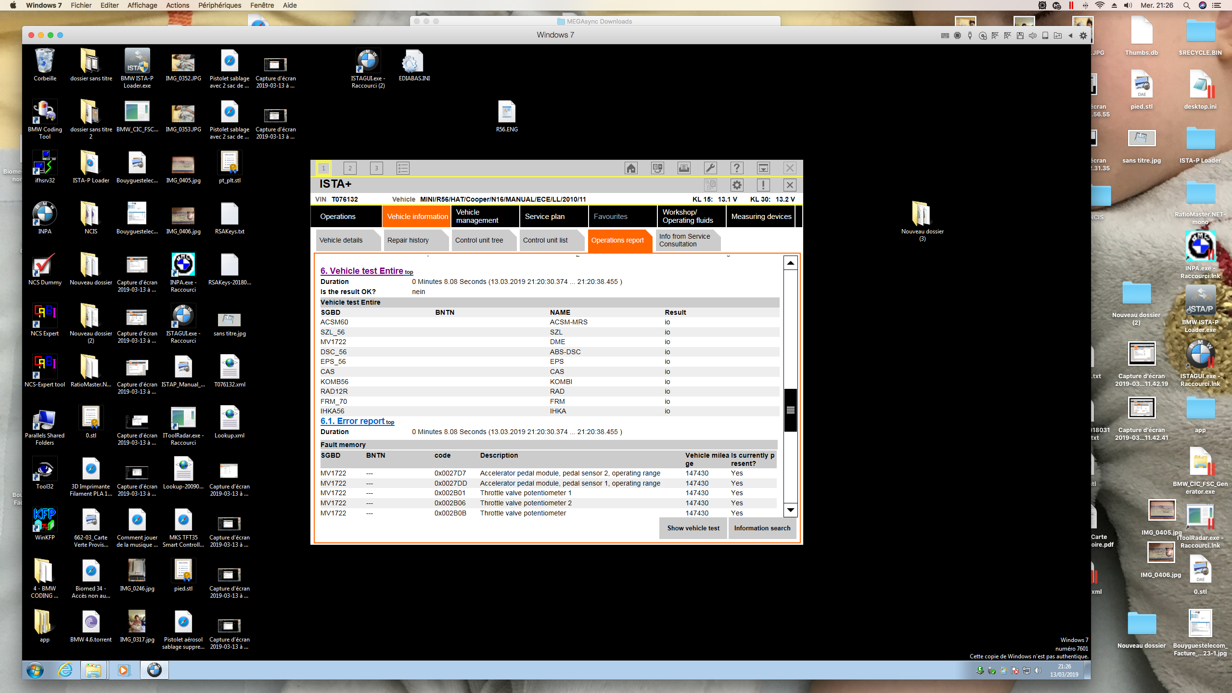Click the exclamation mark notification icon
The height and width of the screenshot is (693, 1232).
763,185
